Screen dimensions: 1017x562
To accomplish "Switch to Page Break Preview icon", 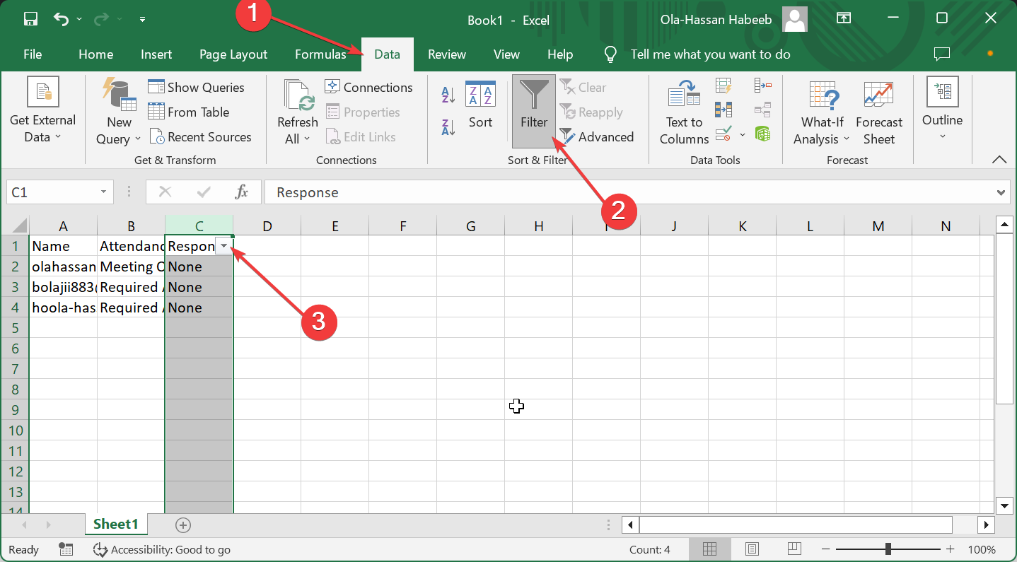I will 794,549.
